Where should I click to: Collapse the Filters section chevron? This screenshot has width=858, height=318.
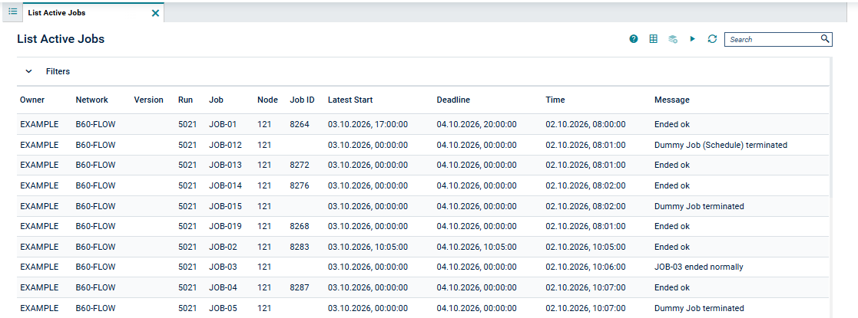coord(29,71)
